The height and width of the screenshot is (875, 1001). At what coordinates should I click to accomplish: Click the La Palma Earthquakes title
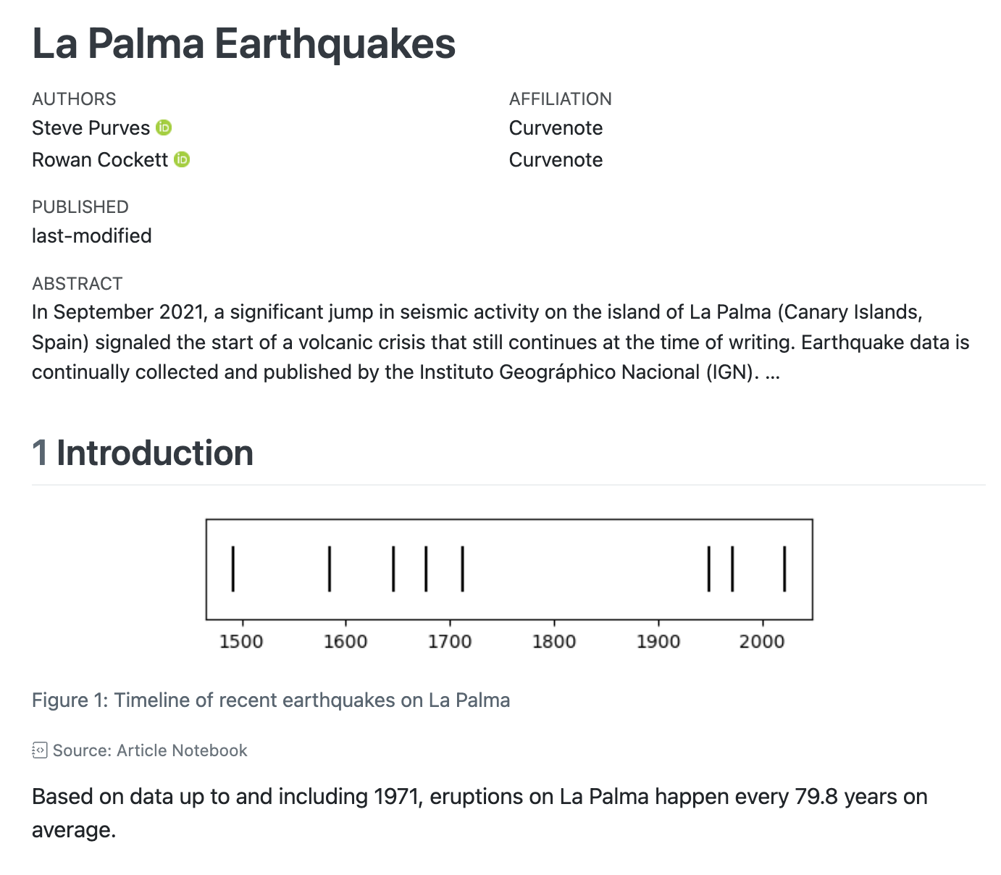pos(243,43)
